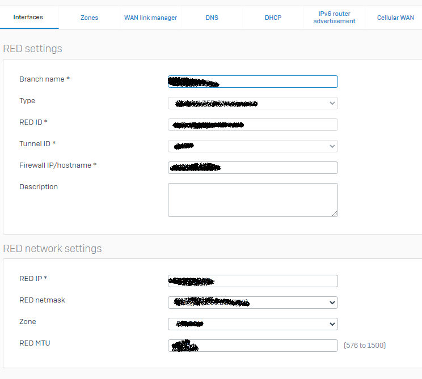Open IPv6 router advertisement tab
This screenshot has height=379, width=422.
pos(334,18)
